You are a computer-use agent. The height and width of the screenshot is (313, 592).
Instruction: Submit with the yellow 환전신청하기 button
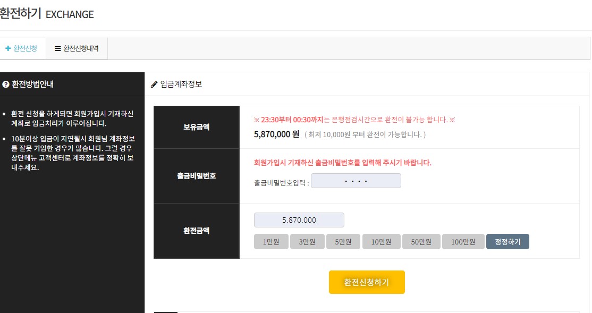pyautogui.click(x=367, y=282)
